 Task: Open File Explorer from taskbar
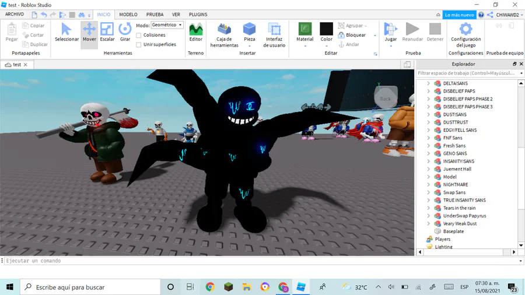point(246,287)
